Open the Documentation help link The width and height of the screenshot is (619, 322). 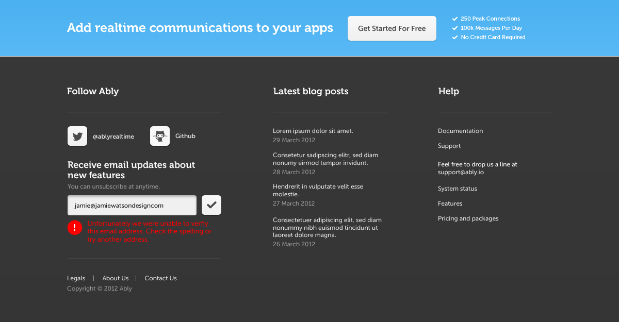coord(460,131)
